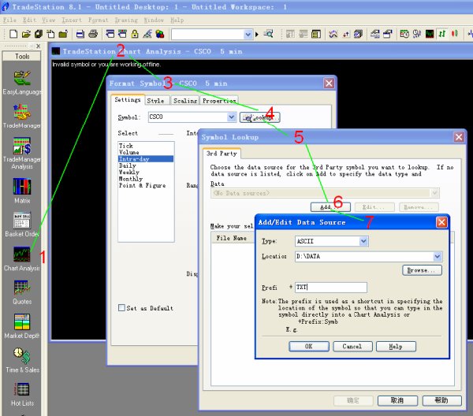Click the Print toolbar icon
Image resolution: width=473 pixels, height=416 pixels.
tap(93, 34)
